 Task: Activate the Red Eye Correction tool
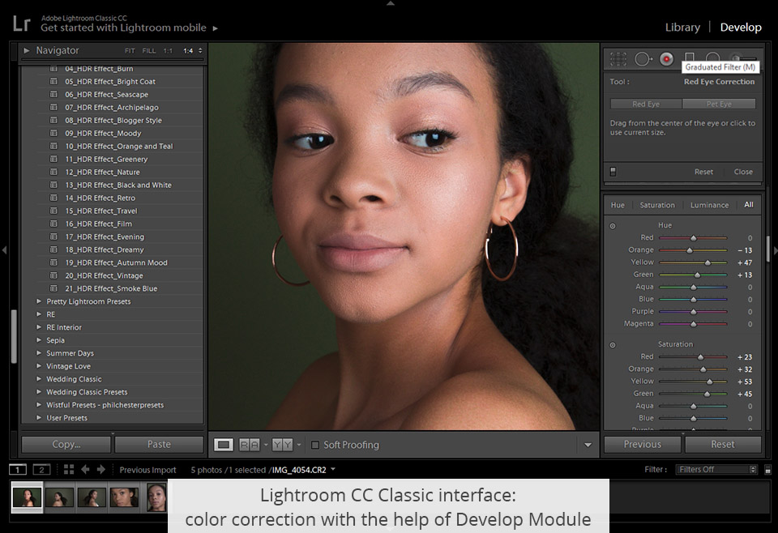[665, 58]
